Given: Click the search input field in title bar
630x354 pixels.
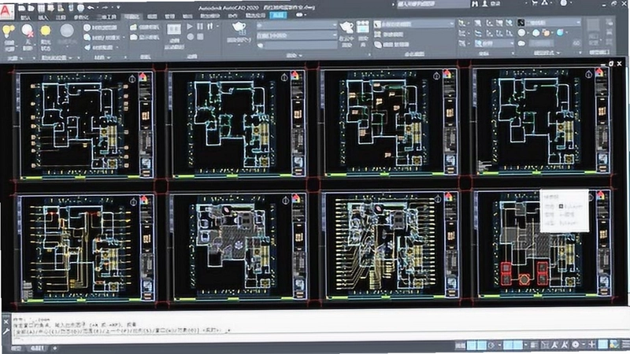Looking at the screenshot, I should point(432,4).
